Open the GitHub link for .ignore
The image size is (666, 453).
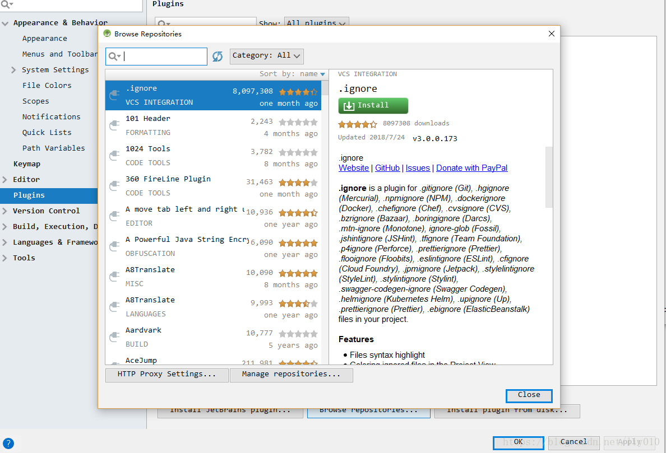tap(387, 168)
